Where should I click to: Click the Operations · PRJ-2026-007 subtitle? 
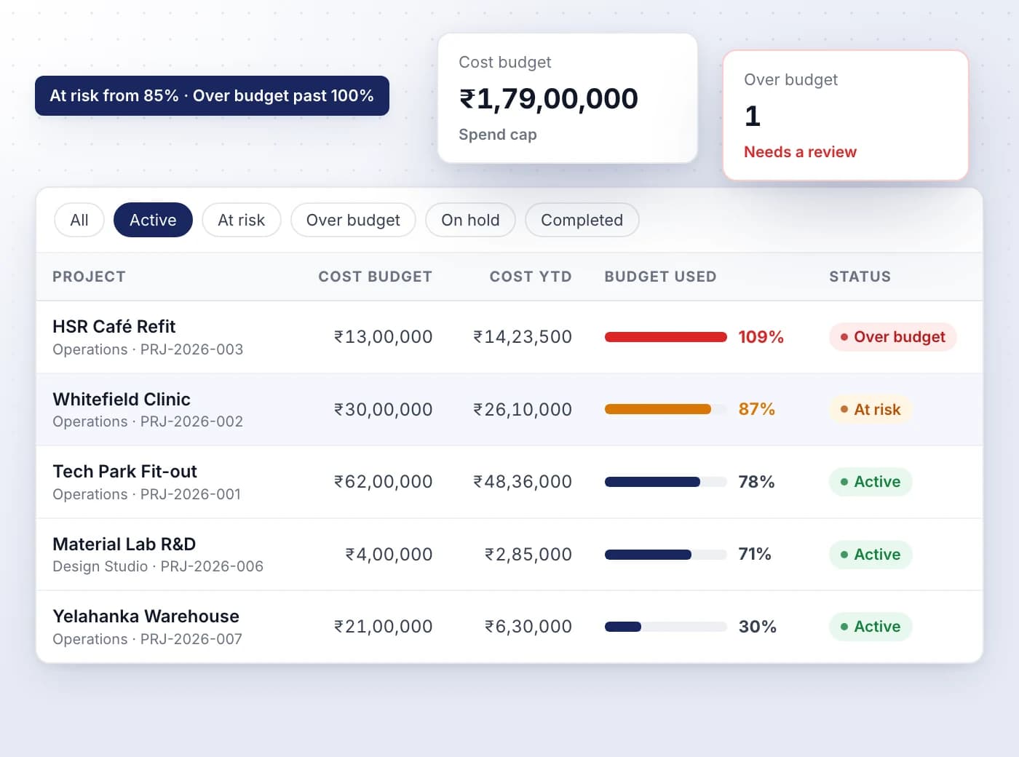coord(147,639)
